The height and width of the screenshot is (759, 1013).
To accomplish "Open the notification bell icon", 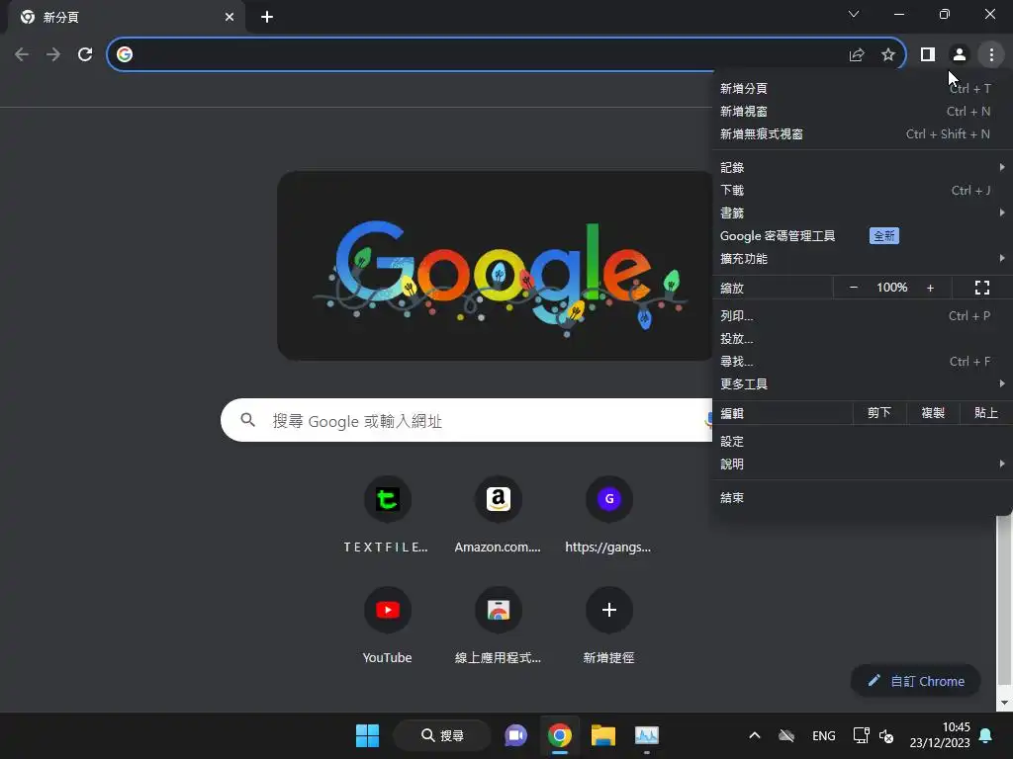I will click(x=986, y=735).
